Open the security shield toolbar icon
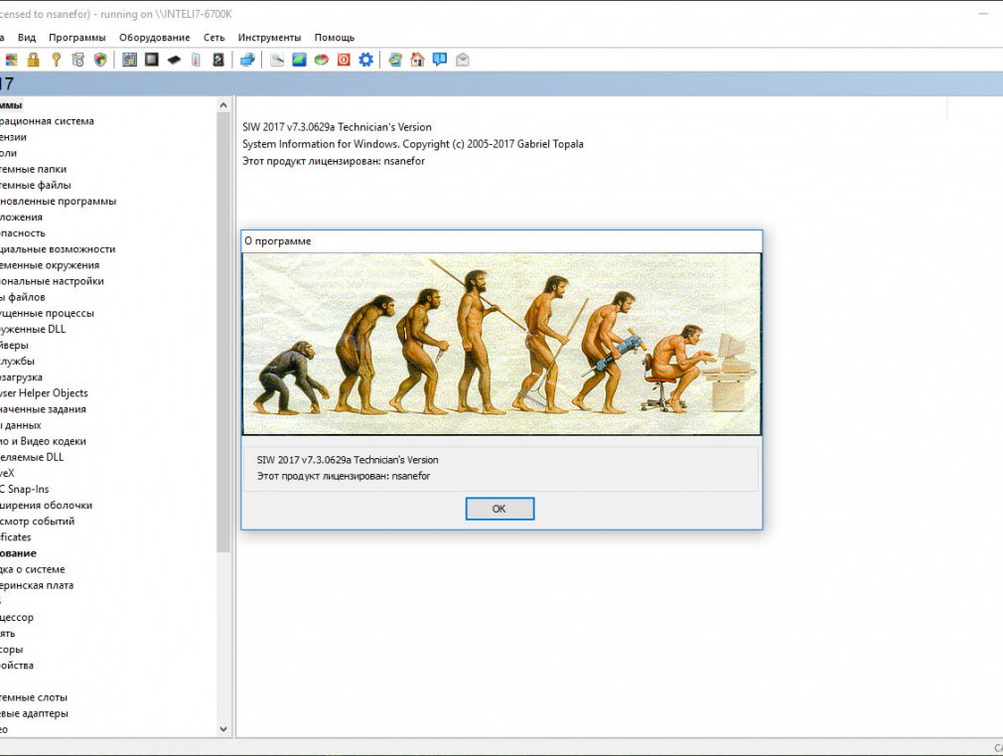 [100, 61]
